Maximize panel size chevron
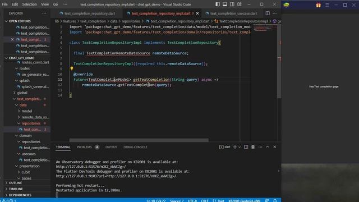 coord(268,147)
